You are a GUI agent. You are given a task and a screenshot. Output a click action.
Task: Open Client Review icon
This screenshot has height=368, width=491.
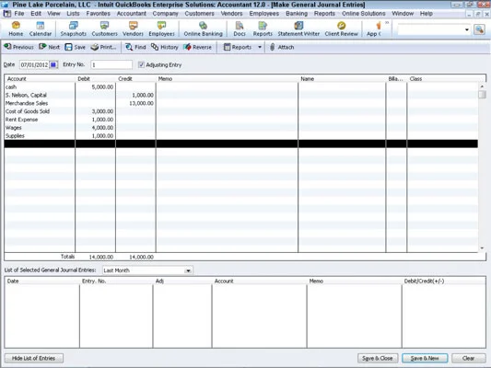(342, 29)
